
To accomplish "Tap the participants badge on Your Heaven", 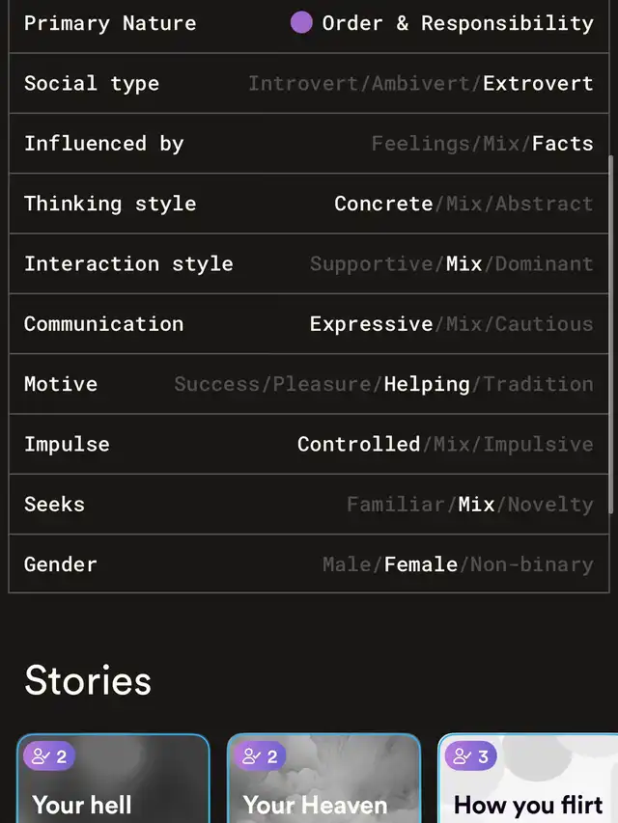I will click(260, 757).
